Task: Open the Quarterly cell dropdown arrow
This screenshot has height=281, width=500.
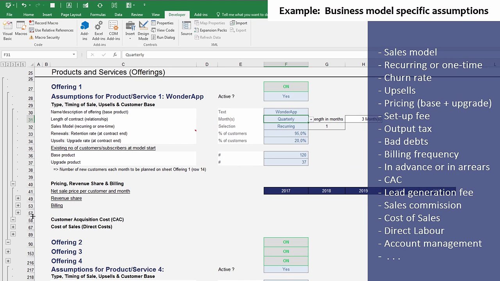Action: coord(311,119)
